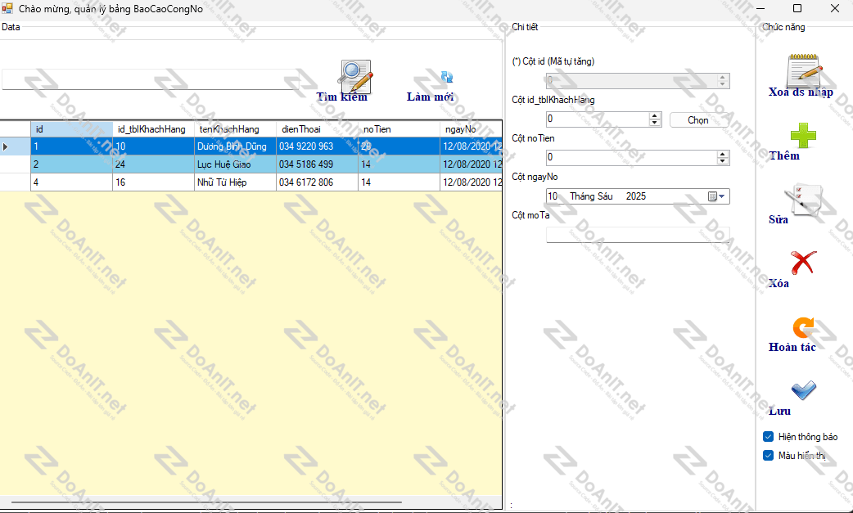This screenshot has width=853, height=513.
Task: Increase the id_tblKhachHang spinner value
Action: pyautogui.click(x=655, y=115)
